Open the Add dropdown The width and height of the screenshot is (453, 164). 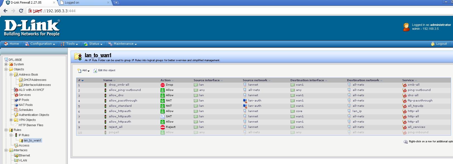pyautogui.click(x=84, y=71)
